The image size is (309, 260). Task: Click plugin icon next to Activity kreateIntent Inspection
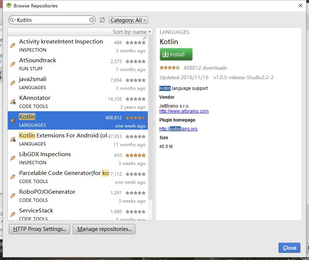13,45
